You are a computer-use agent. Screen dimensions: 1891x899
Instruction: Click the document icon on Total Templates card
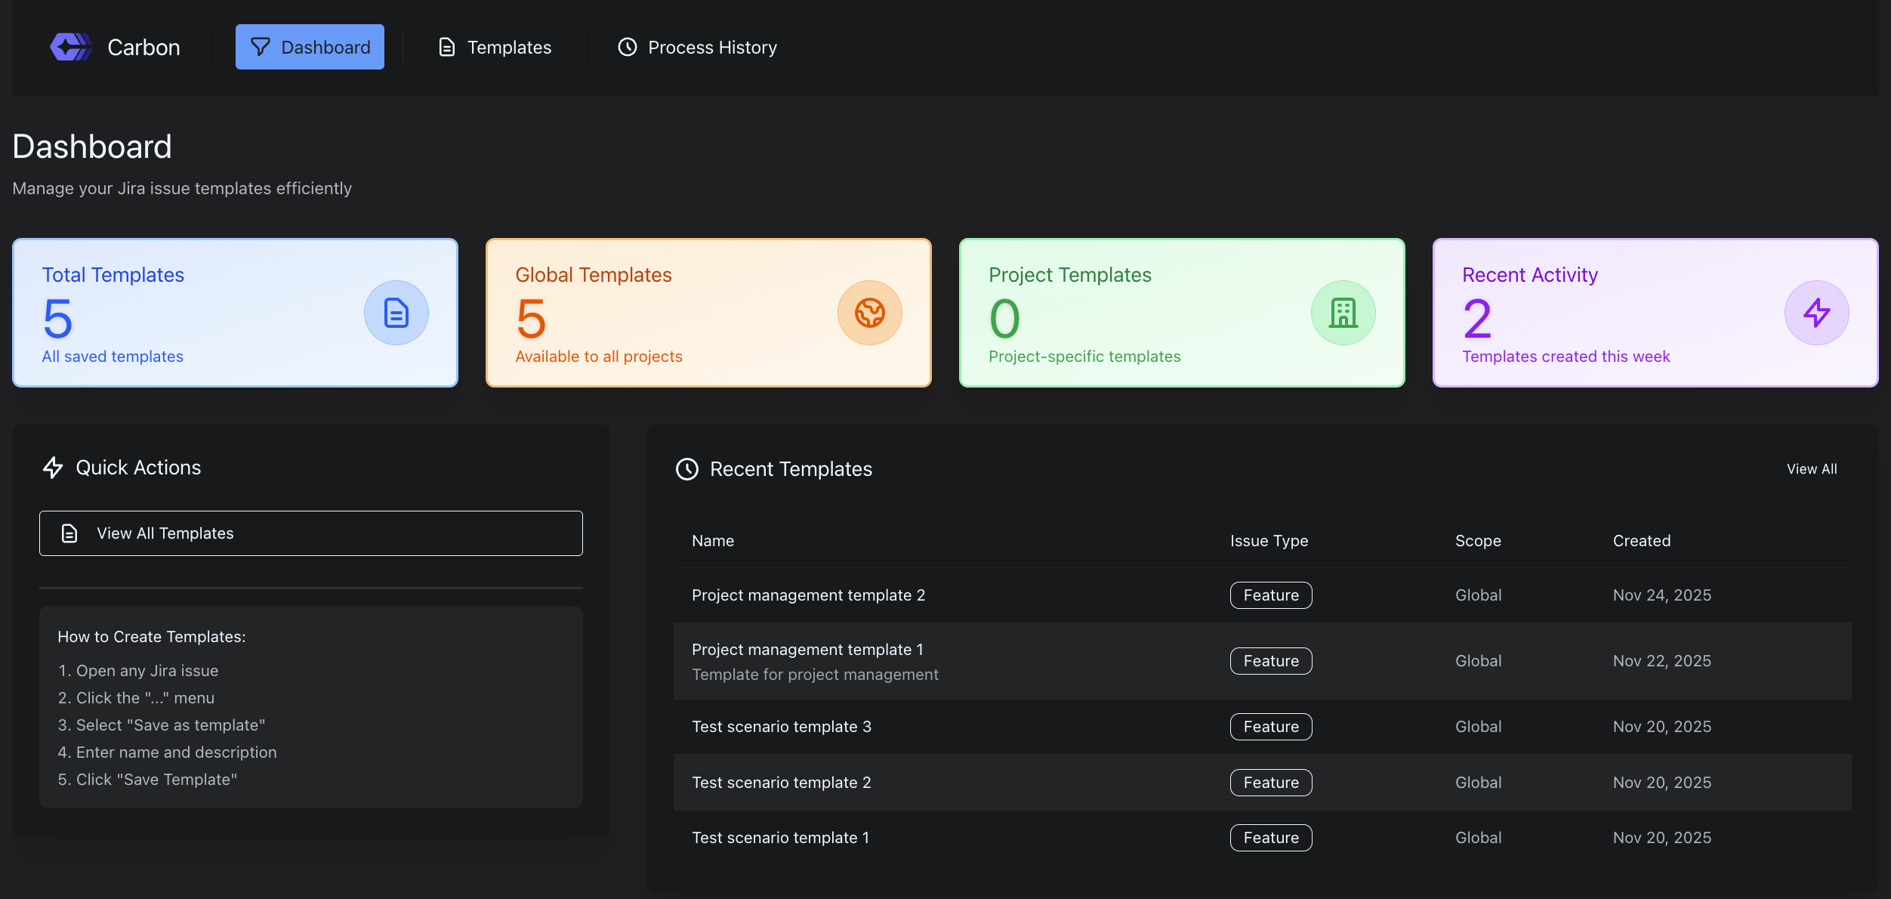point(396,312)
